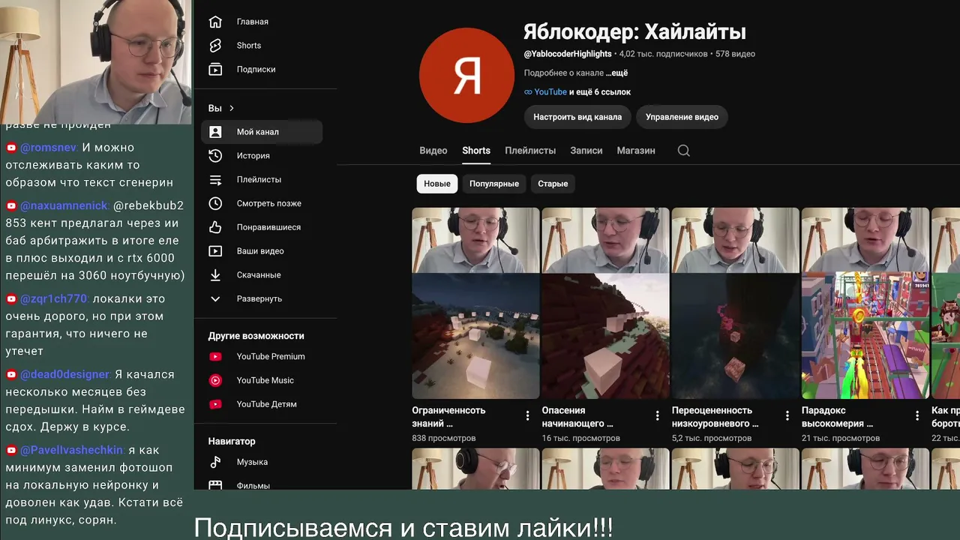Click the Управление видео button
Screen dimensions: 960x540
click(682, 117)
